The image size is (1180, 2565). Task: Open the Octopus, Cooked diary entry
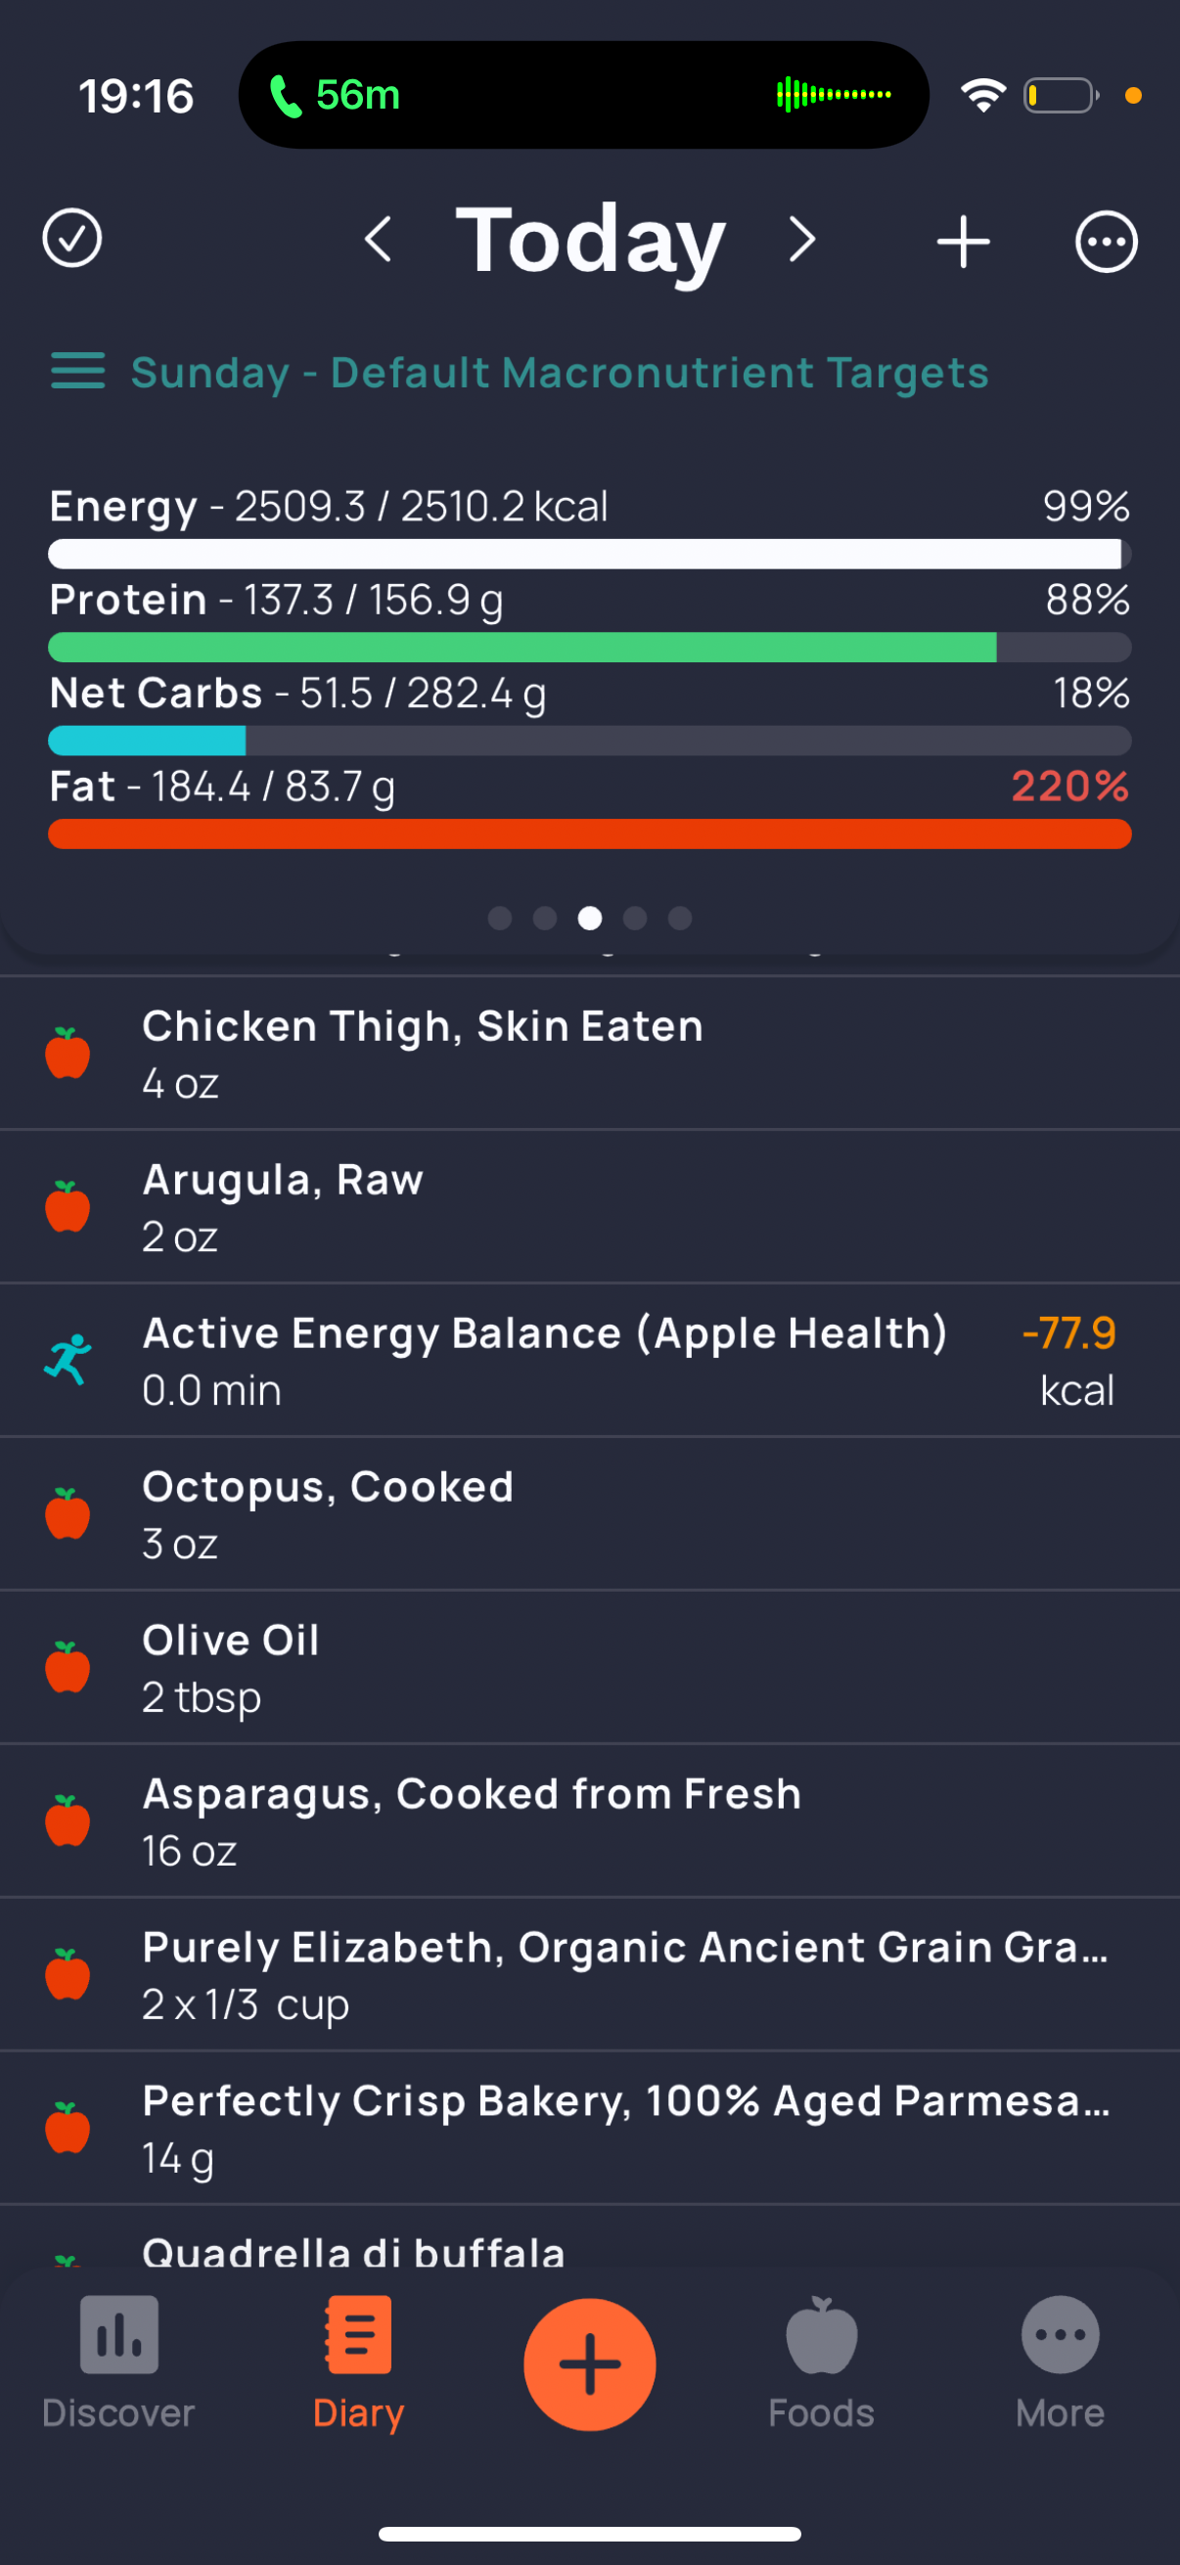[589, 1513]
